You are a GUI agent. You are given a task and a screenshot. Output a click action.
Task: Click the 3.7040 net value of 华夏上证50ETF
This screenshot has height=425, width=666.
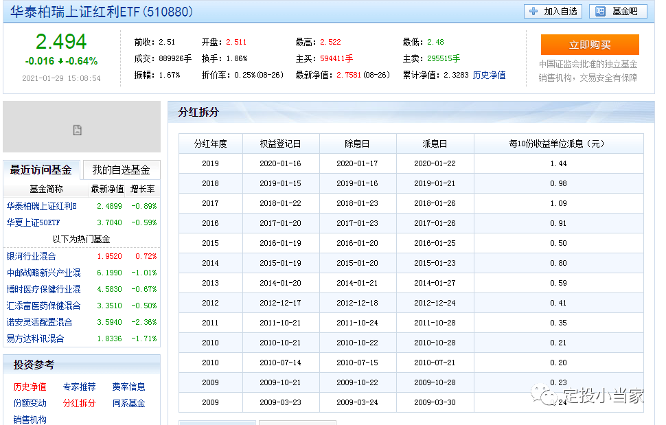[109, 222]
